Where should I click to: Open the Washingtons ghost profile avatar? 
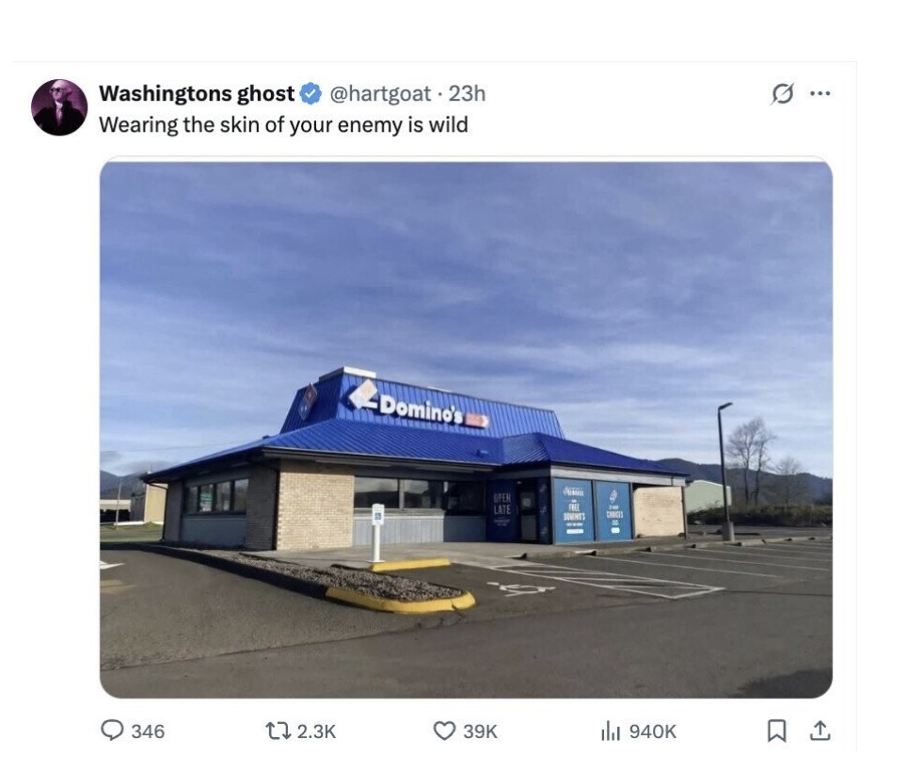[x=59, y=107]
